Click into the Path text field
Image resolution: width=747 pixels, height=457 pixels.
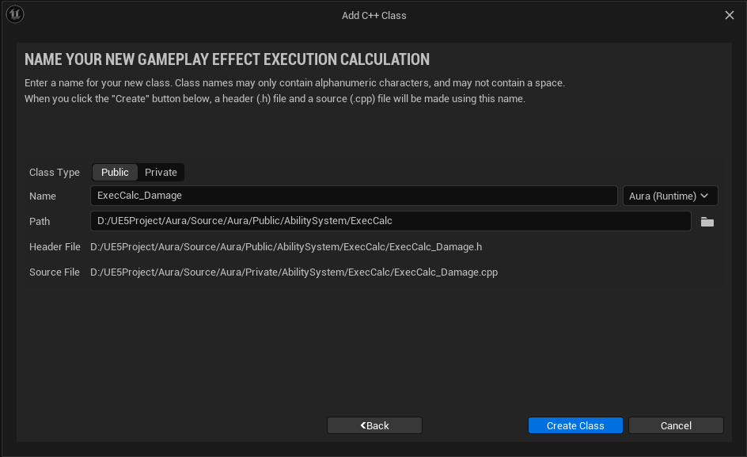[391, 221]
